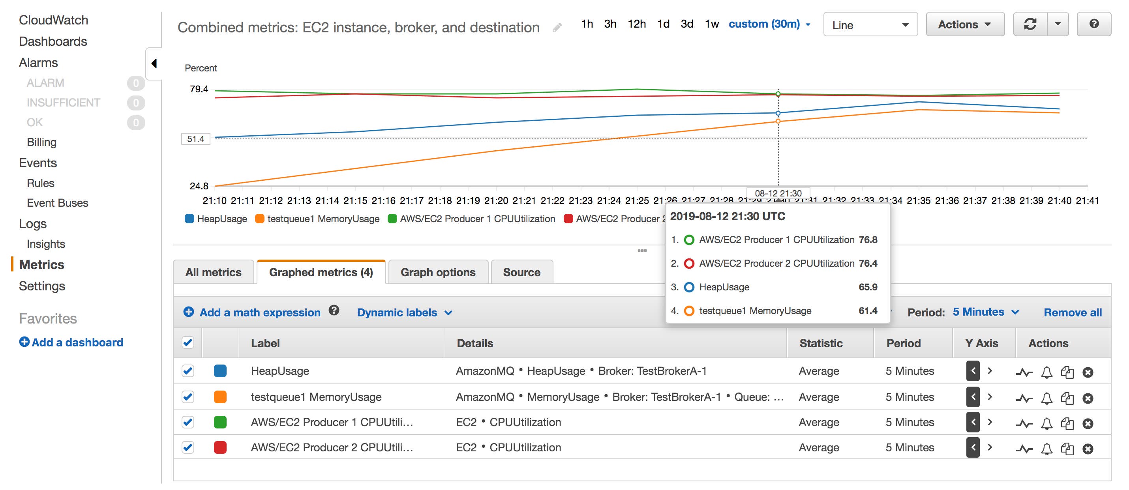Click the orange color swatch for testqueue1 MemoryUsage
Screen dimensions: 1129x490
point(220,397)
